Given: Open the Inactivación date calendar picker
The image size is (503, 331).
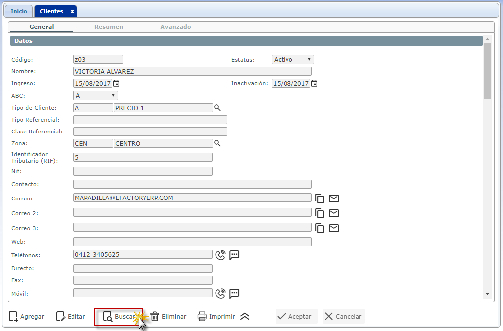Looking at the screenshot, I should click(314, 83).
